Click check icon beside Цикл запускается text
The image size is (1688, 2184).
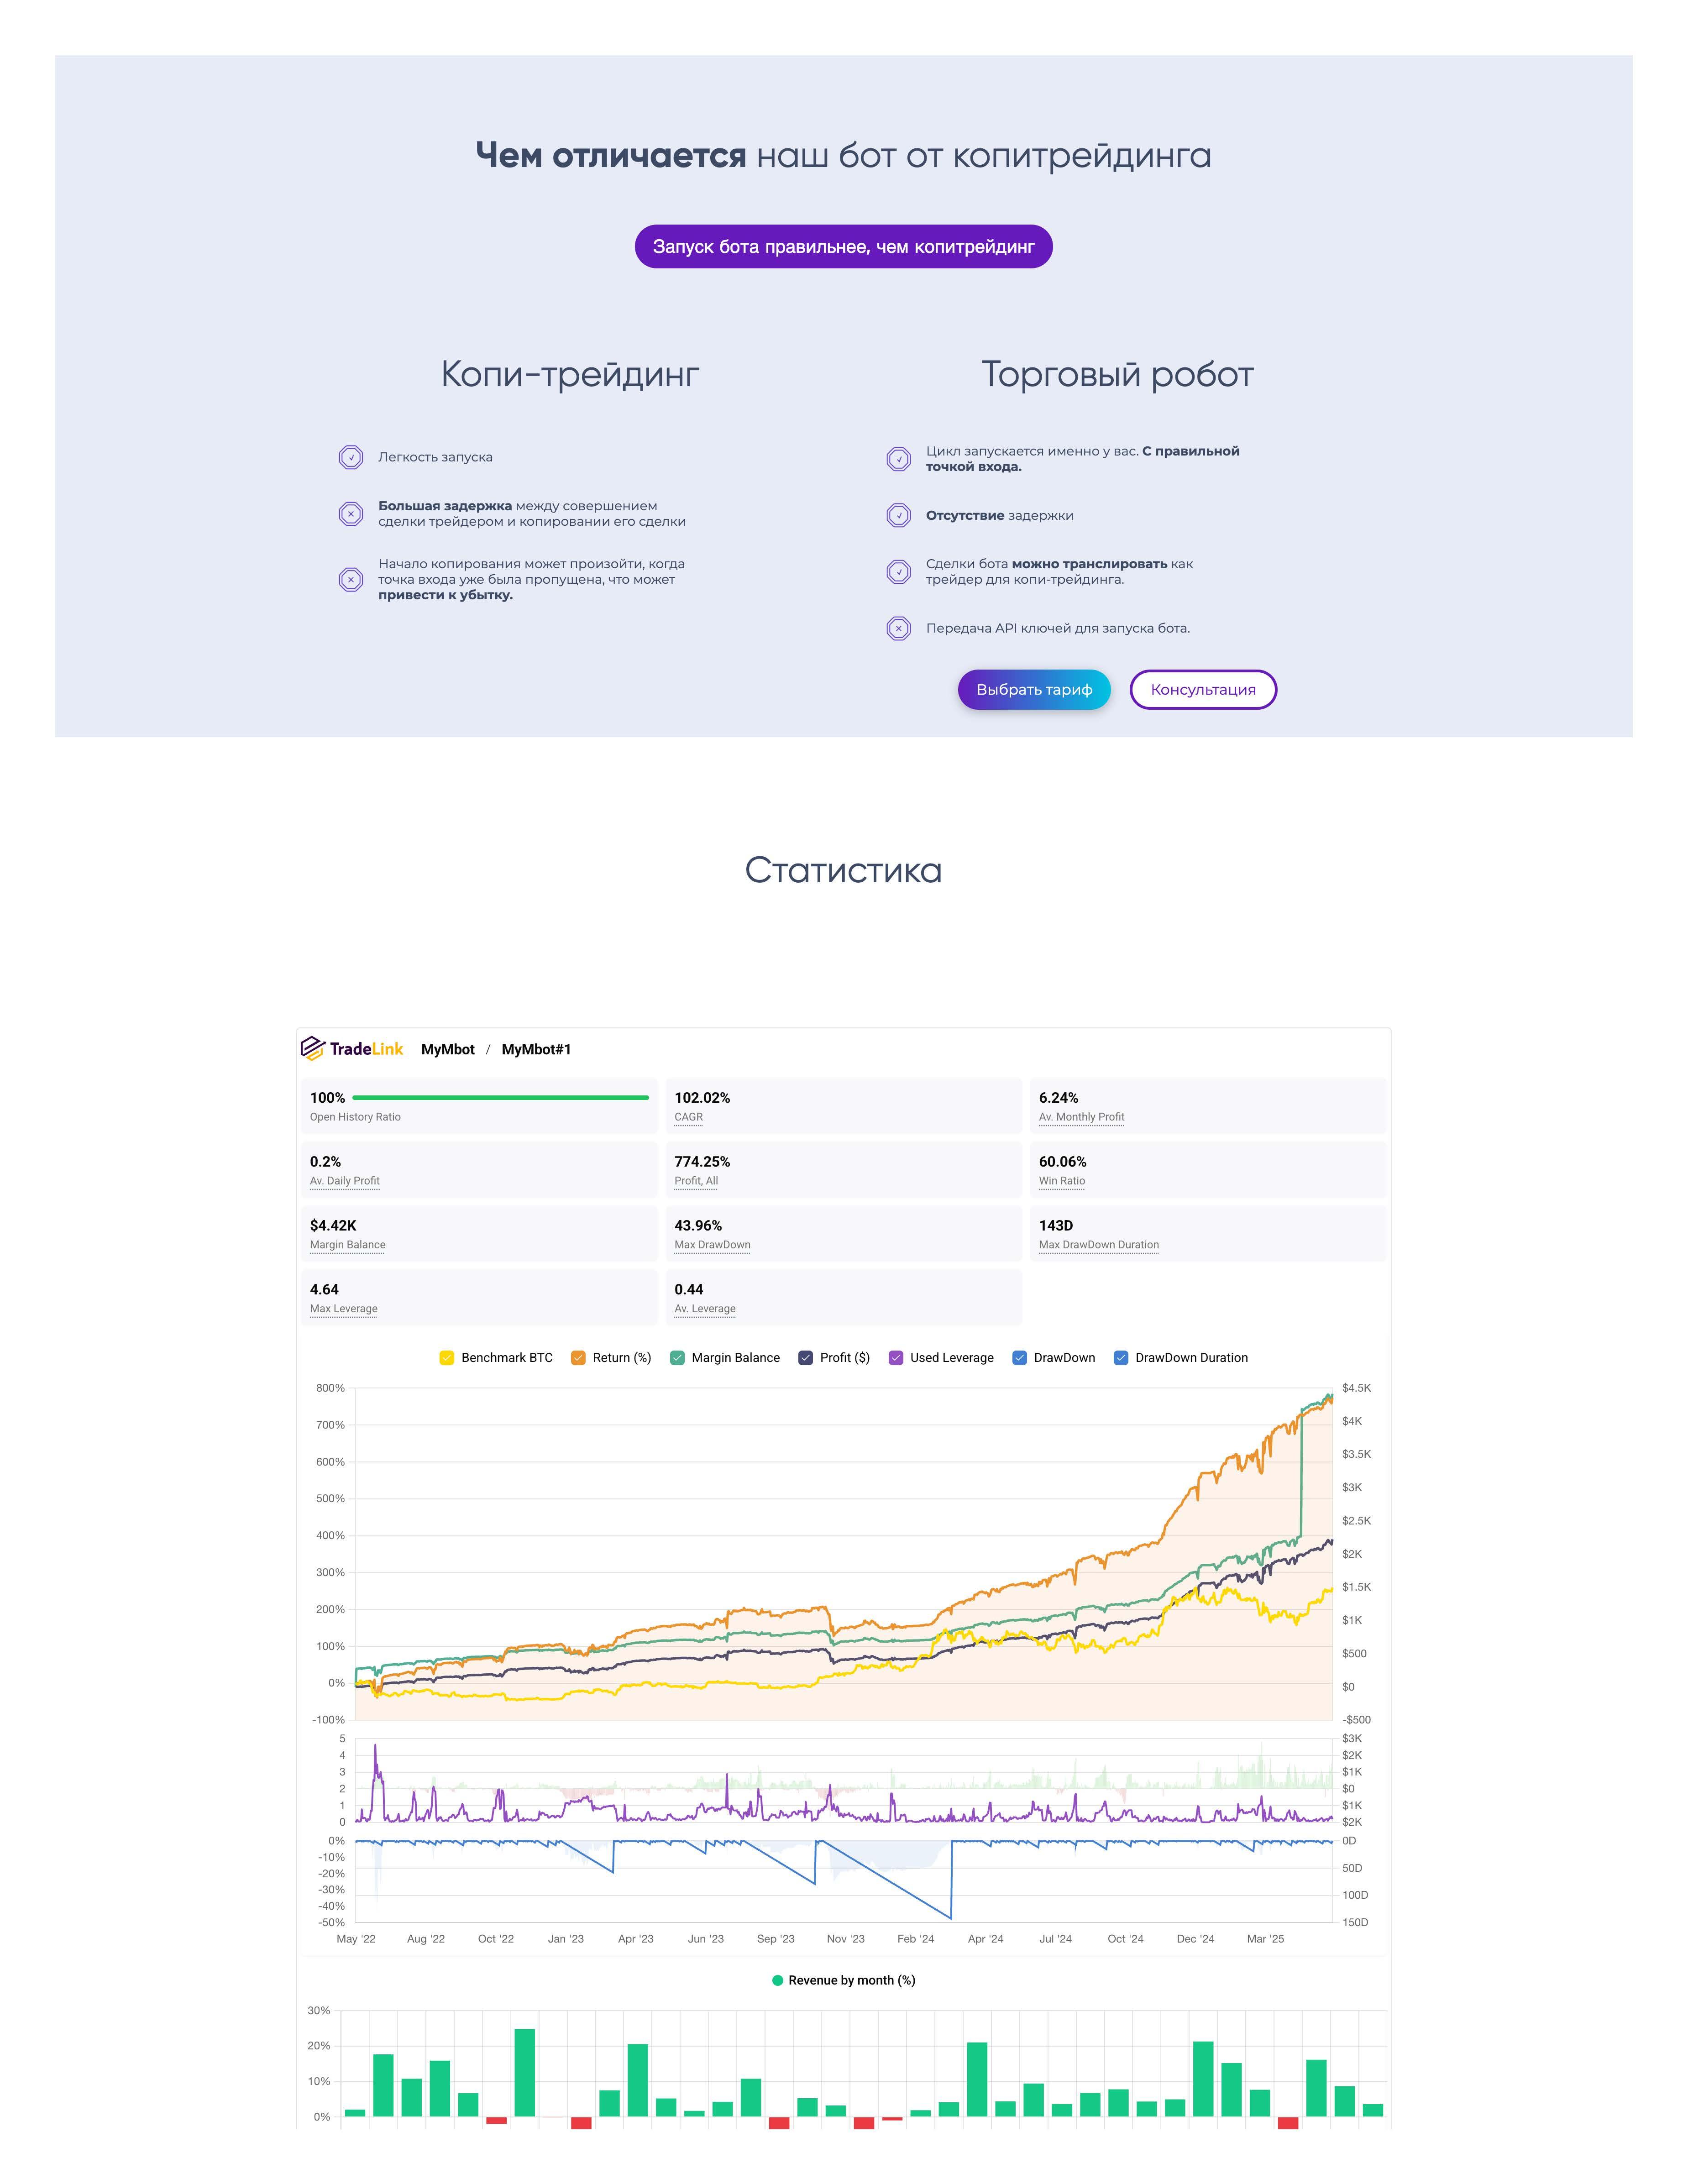[898, 459]
